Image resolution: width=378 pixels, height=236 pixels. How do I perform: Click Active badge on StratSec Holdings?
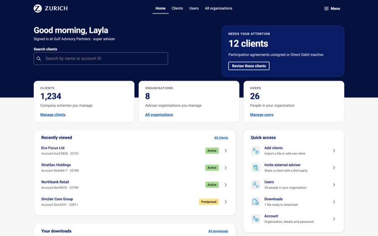(212, 168)
